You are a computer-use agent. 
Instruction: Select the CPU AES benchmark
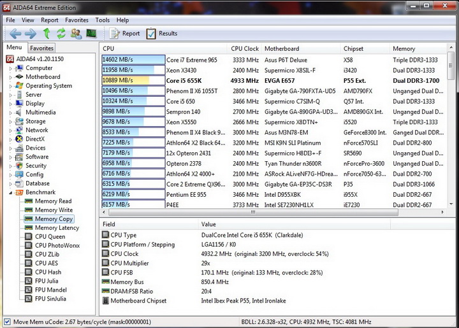pos(47,263)
